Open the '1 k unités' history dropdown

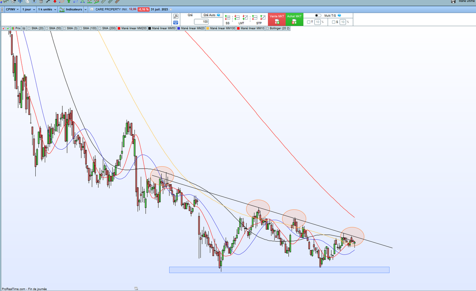[47, 9]
